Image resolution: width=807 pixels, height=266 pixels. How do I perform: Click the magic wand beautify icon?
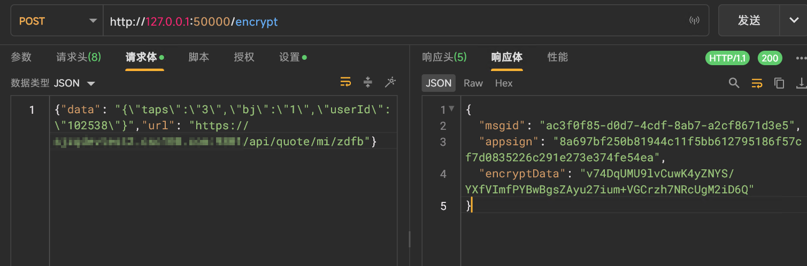[390, 82]
